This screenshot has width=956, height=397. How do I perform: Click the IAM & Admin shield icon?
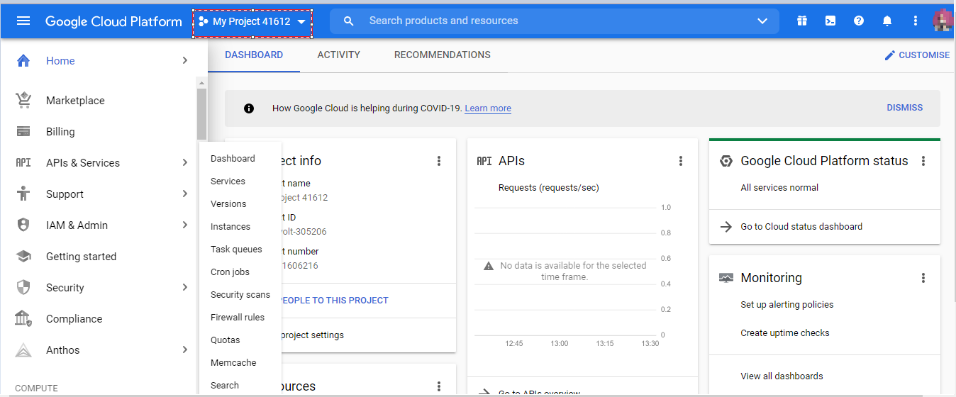tap(23, 225)
